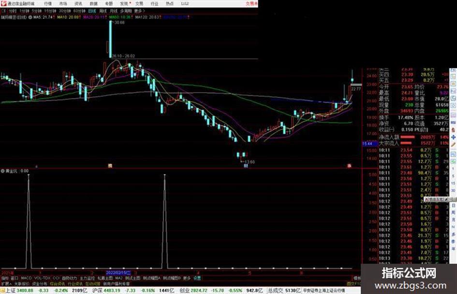Click 平安证券上海上证云行情 server status

pos(324,291)
